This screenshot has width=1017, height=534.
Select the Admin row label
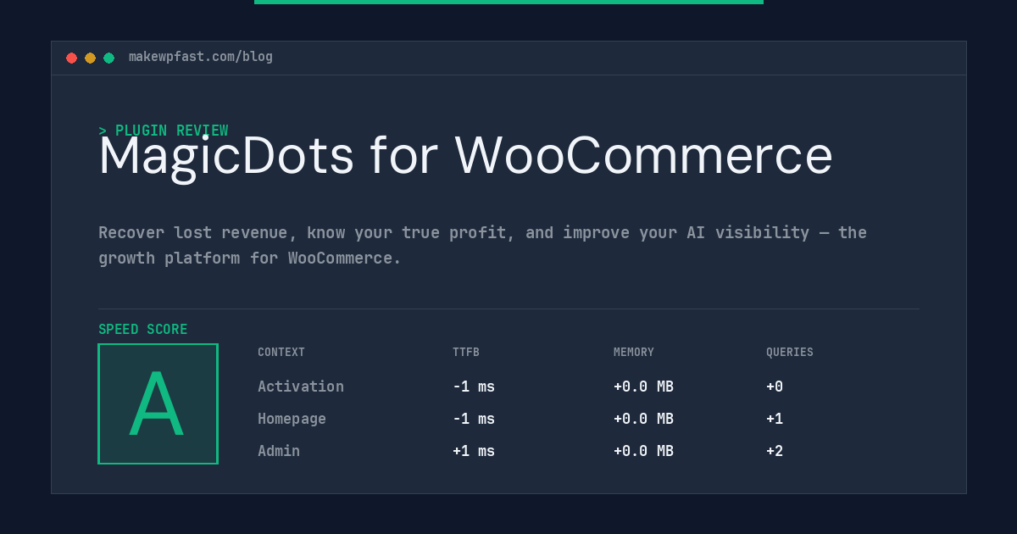pos(279,451)
